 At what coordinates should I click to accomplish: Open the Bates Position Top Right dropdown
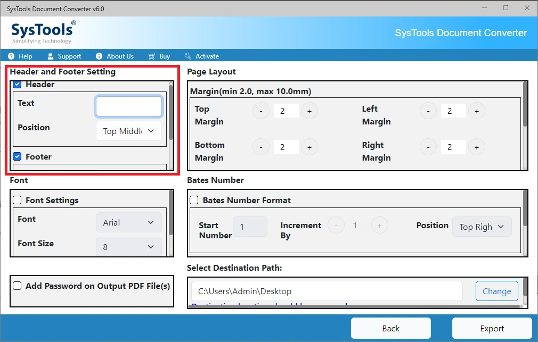(482, 227)
